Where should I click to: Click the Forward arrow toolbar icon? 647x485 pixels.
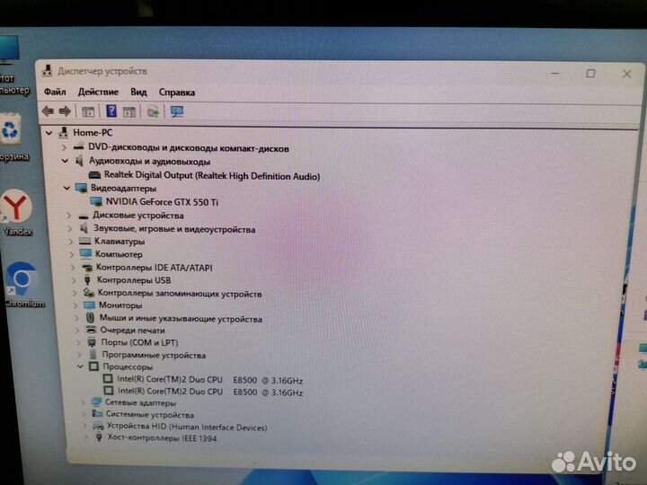[x=65, y=110]
